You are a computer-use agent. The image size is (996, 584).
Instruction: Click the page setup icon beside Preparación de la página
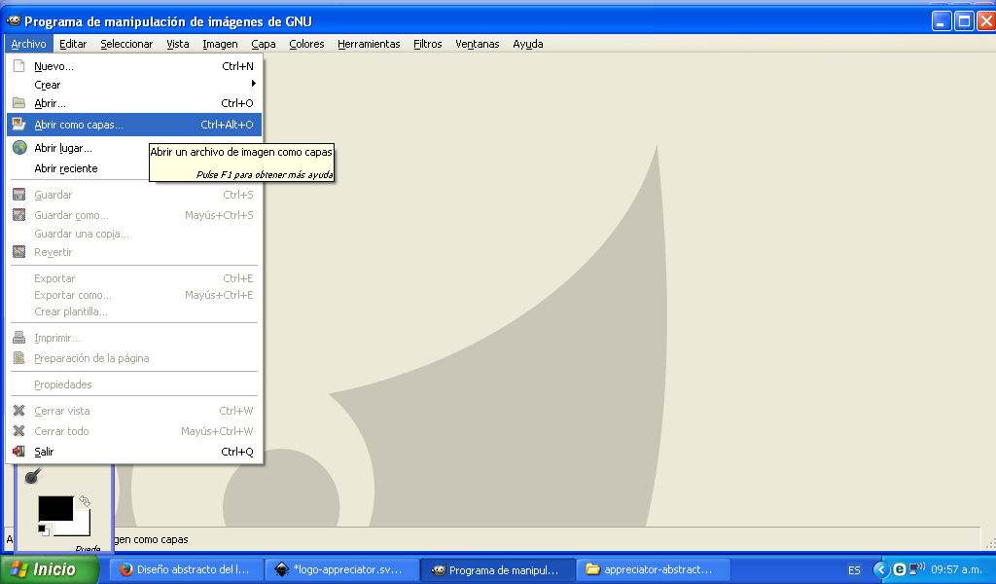[x=19, y=358]
